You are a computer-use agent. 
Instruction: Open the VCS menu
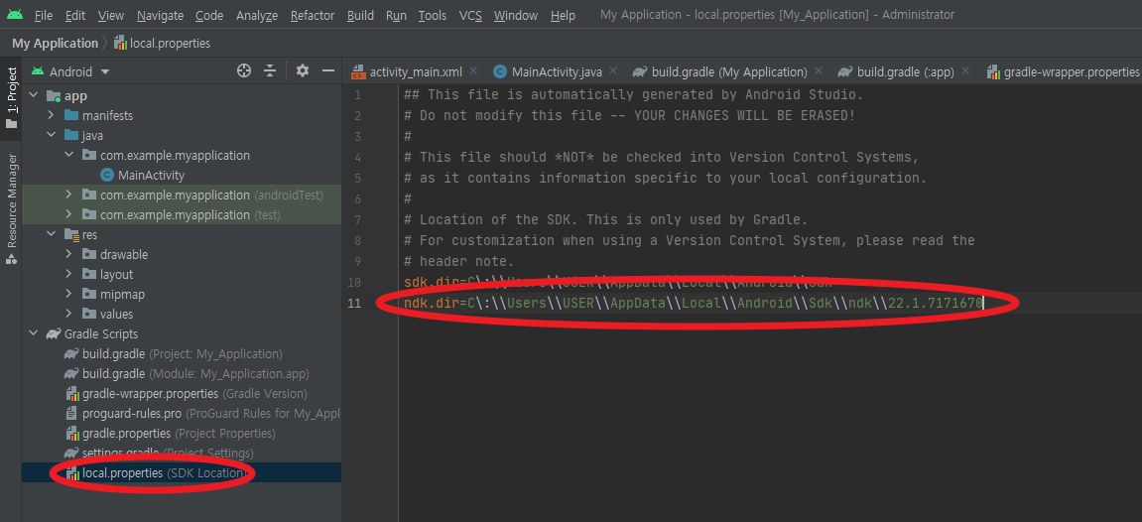pos(470,15)
